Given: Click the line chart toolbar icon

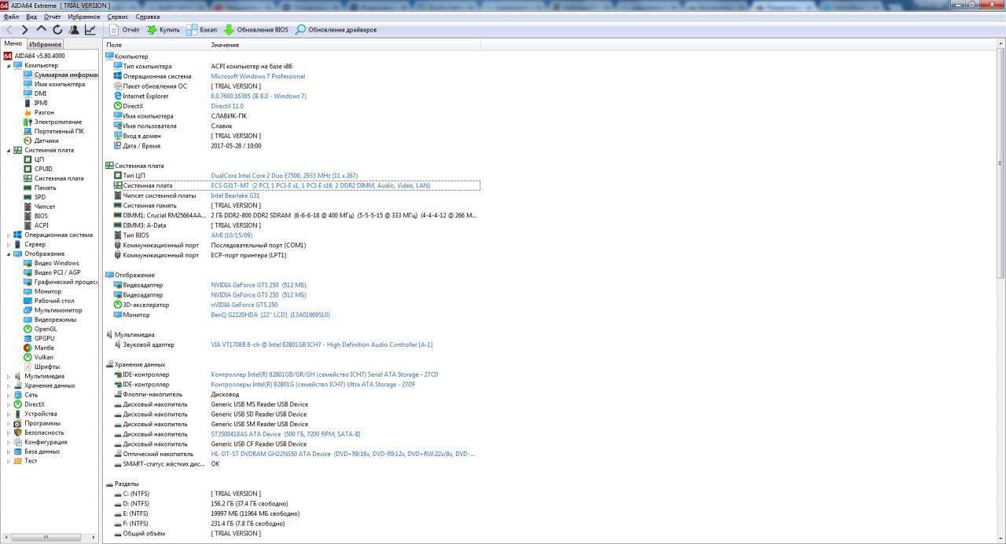Looking at the screenshot, I should pos(90,30).
